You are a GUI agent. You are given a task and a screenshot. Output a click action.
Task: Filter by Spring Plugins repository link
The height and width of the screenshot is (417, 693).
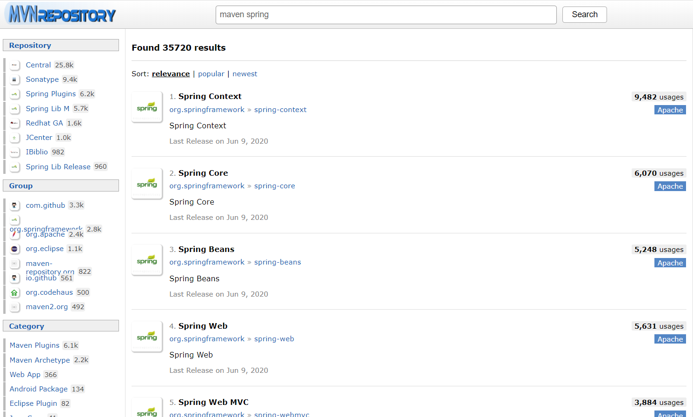[51, 94]
